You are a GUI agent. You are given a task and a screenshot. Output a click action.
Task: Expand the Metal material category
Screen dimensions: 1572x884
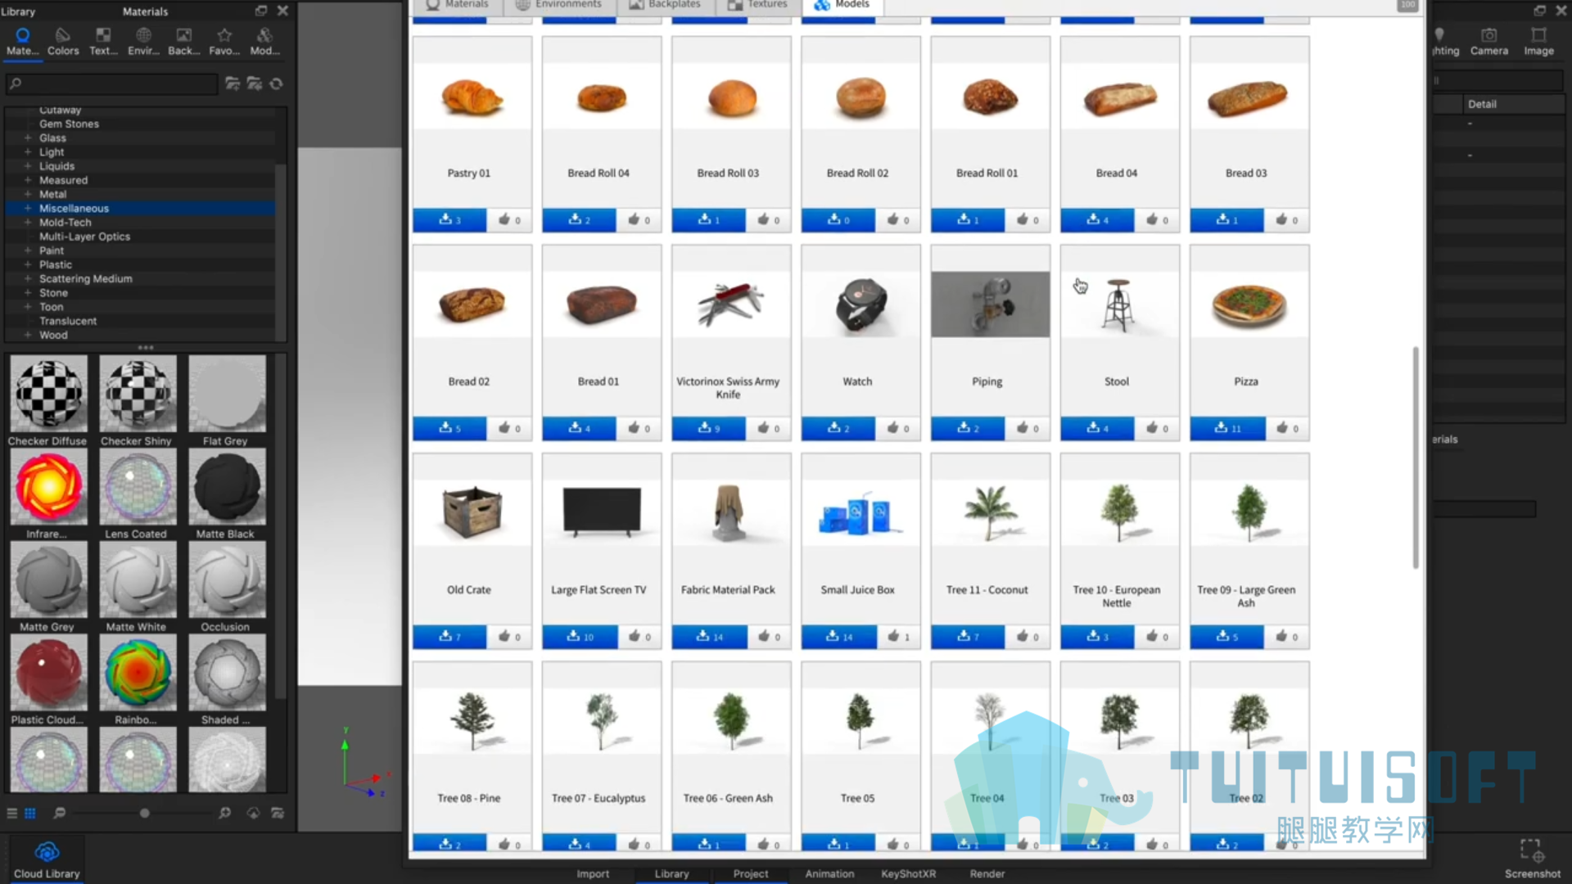click(x=28, y=194)
